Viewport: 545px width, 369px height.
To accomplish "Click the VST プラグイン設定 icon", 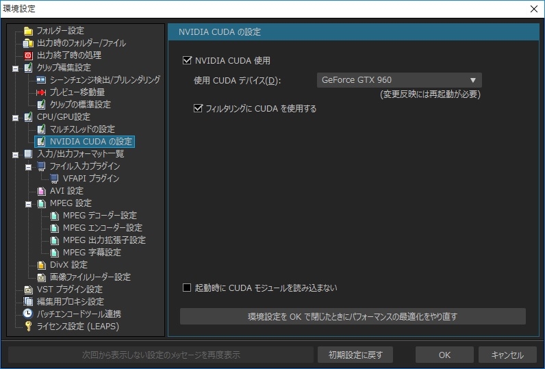I will 28,290.
